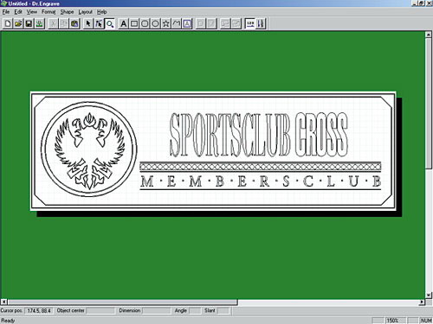The width and height of the screenshot is (433, 324).
Task: Choose the rectangle shape tool
Action: click(x=134, y=23)
